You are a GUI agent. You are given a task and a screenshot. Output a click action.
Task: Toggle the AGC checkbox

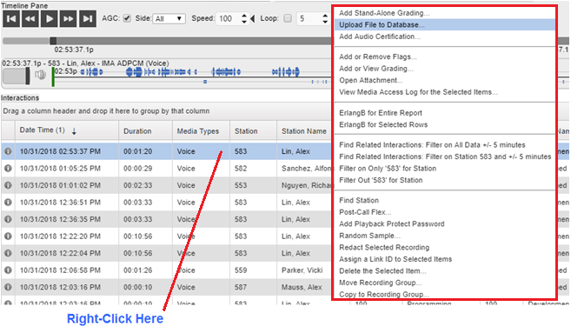(127, 18)
